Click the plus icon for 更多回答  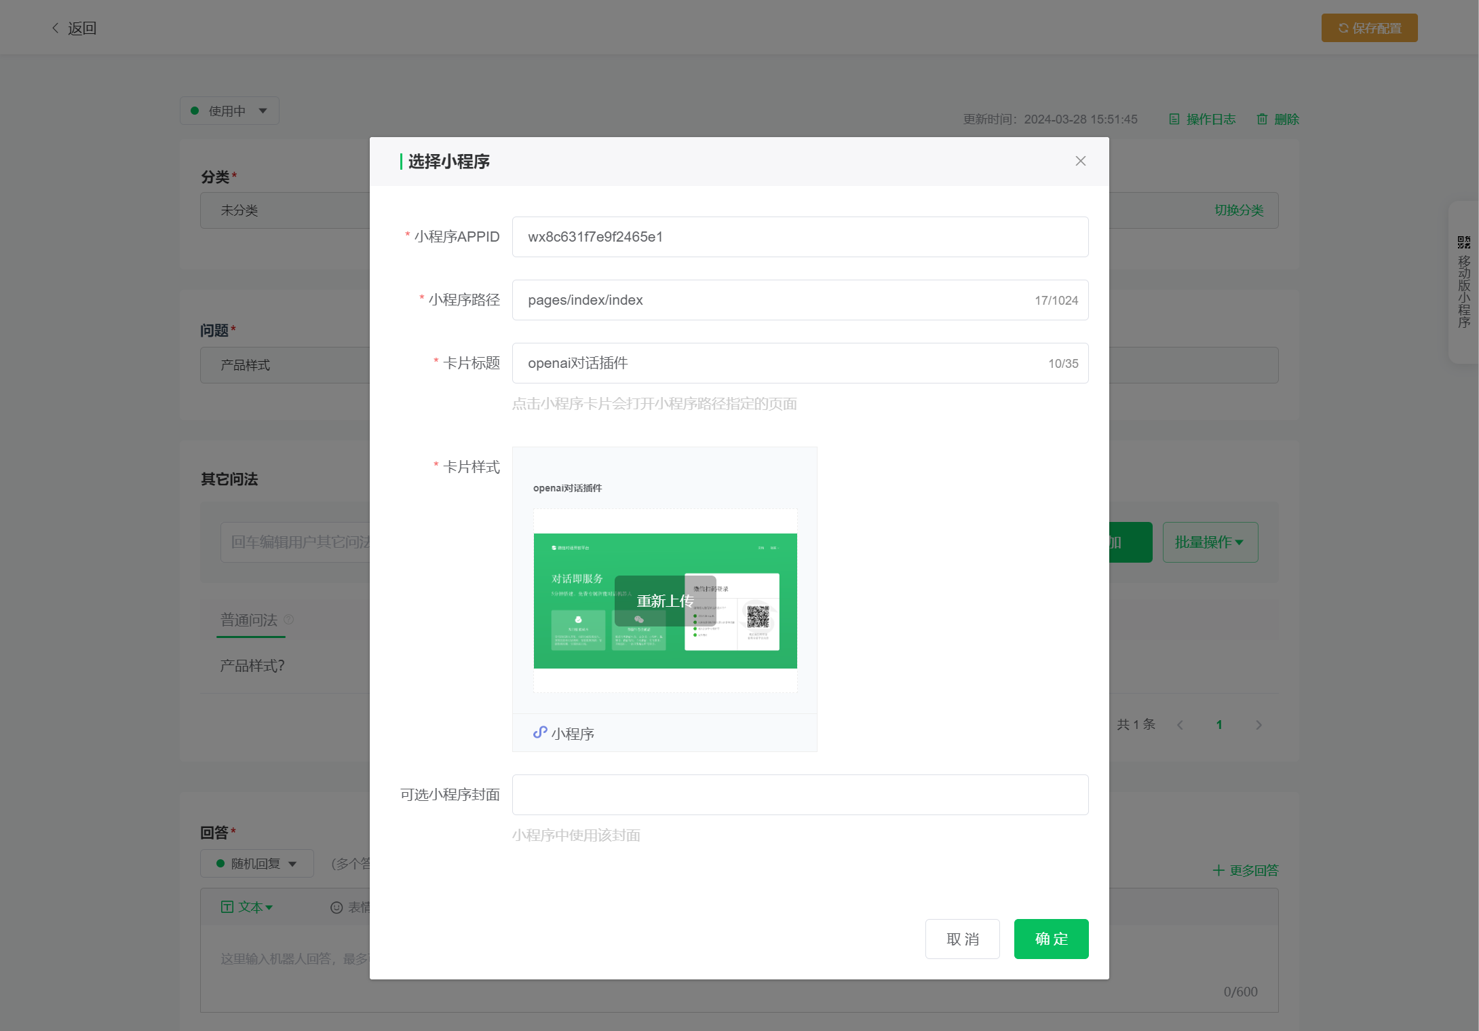(1218, 870)
